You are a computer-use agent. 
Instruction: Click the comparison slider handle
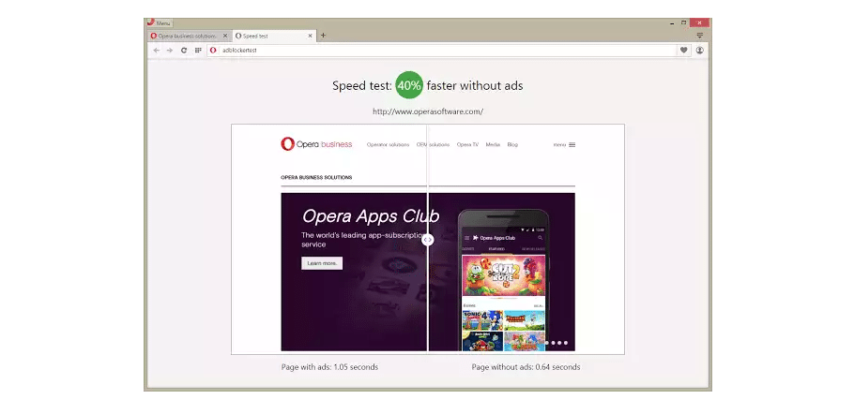(428, 239)
